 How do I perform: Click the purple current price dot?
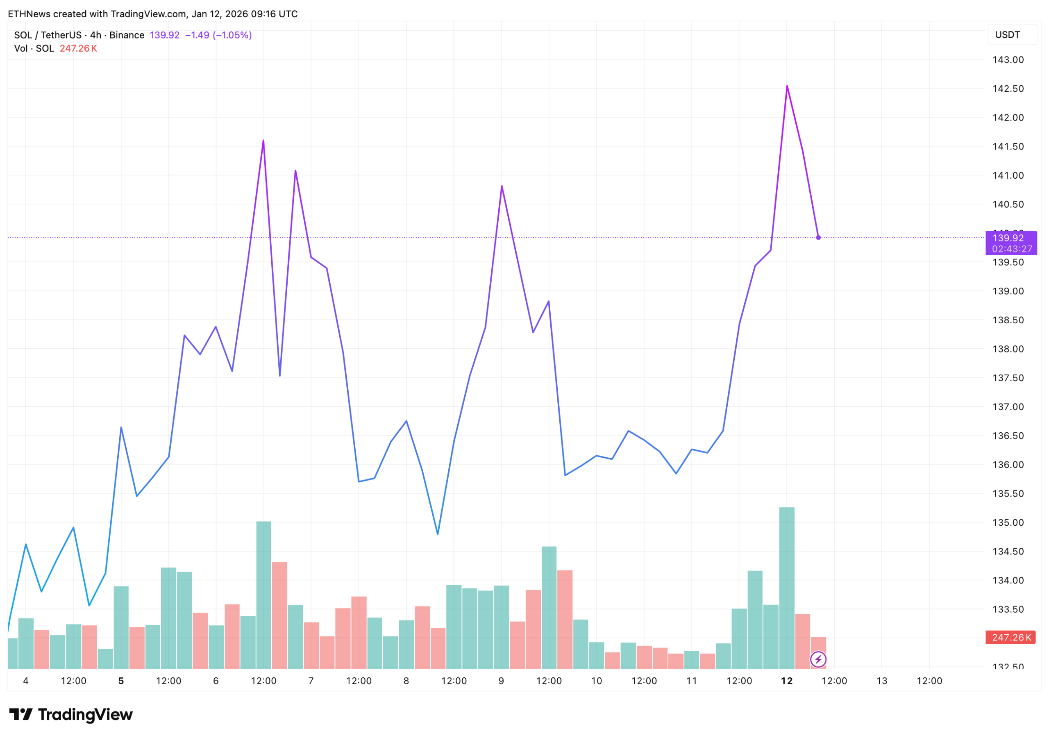818,238
